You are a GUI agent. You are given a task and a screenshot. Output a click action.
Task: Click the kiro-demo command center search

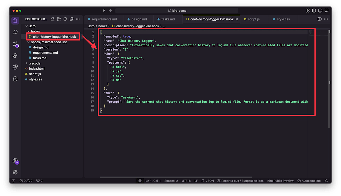coord(177,11)
